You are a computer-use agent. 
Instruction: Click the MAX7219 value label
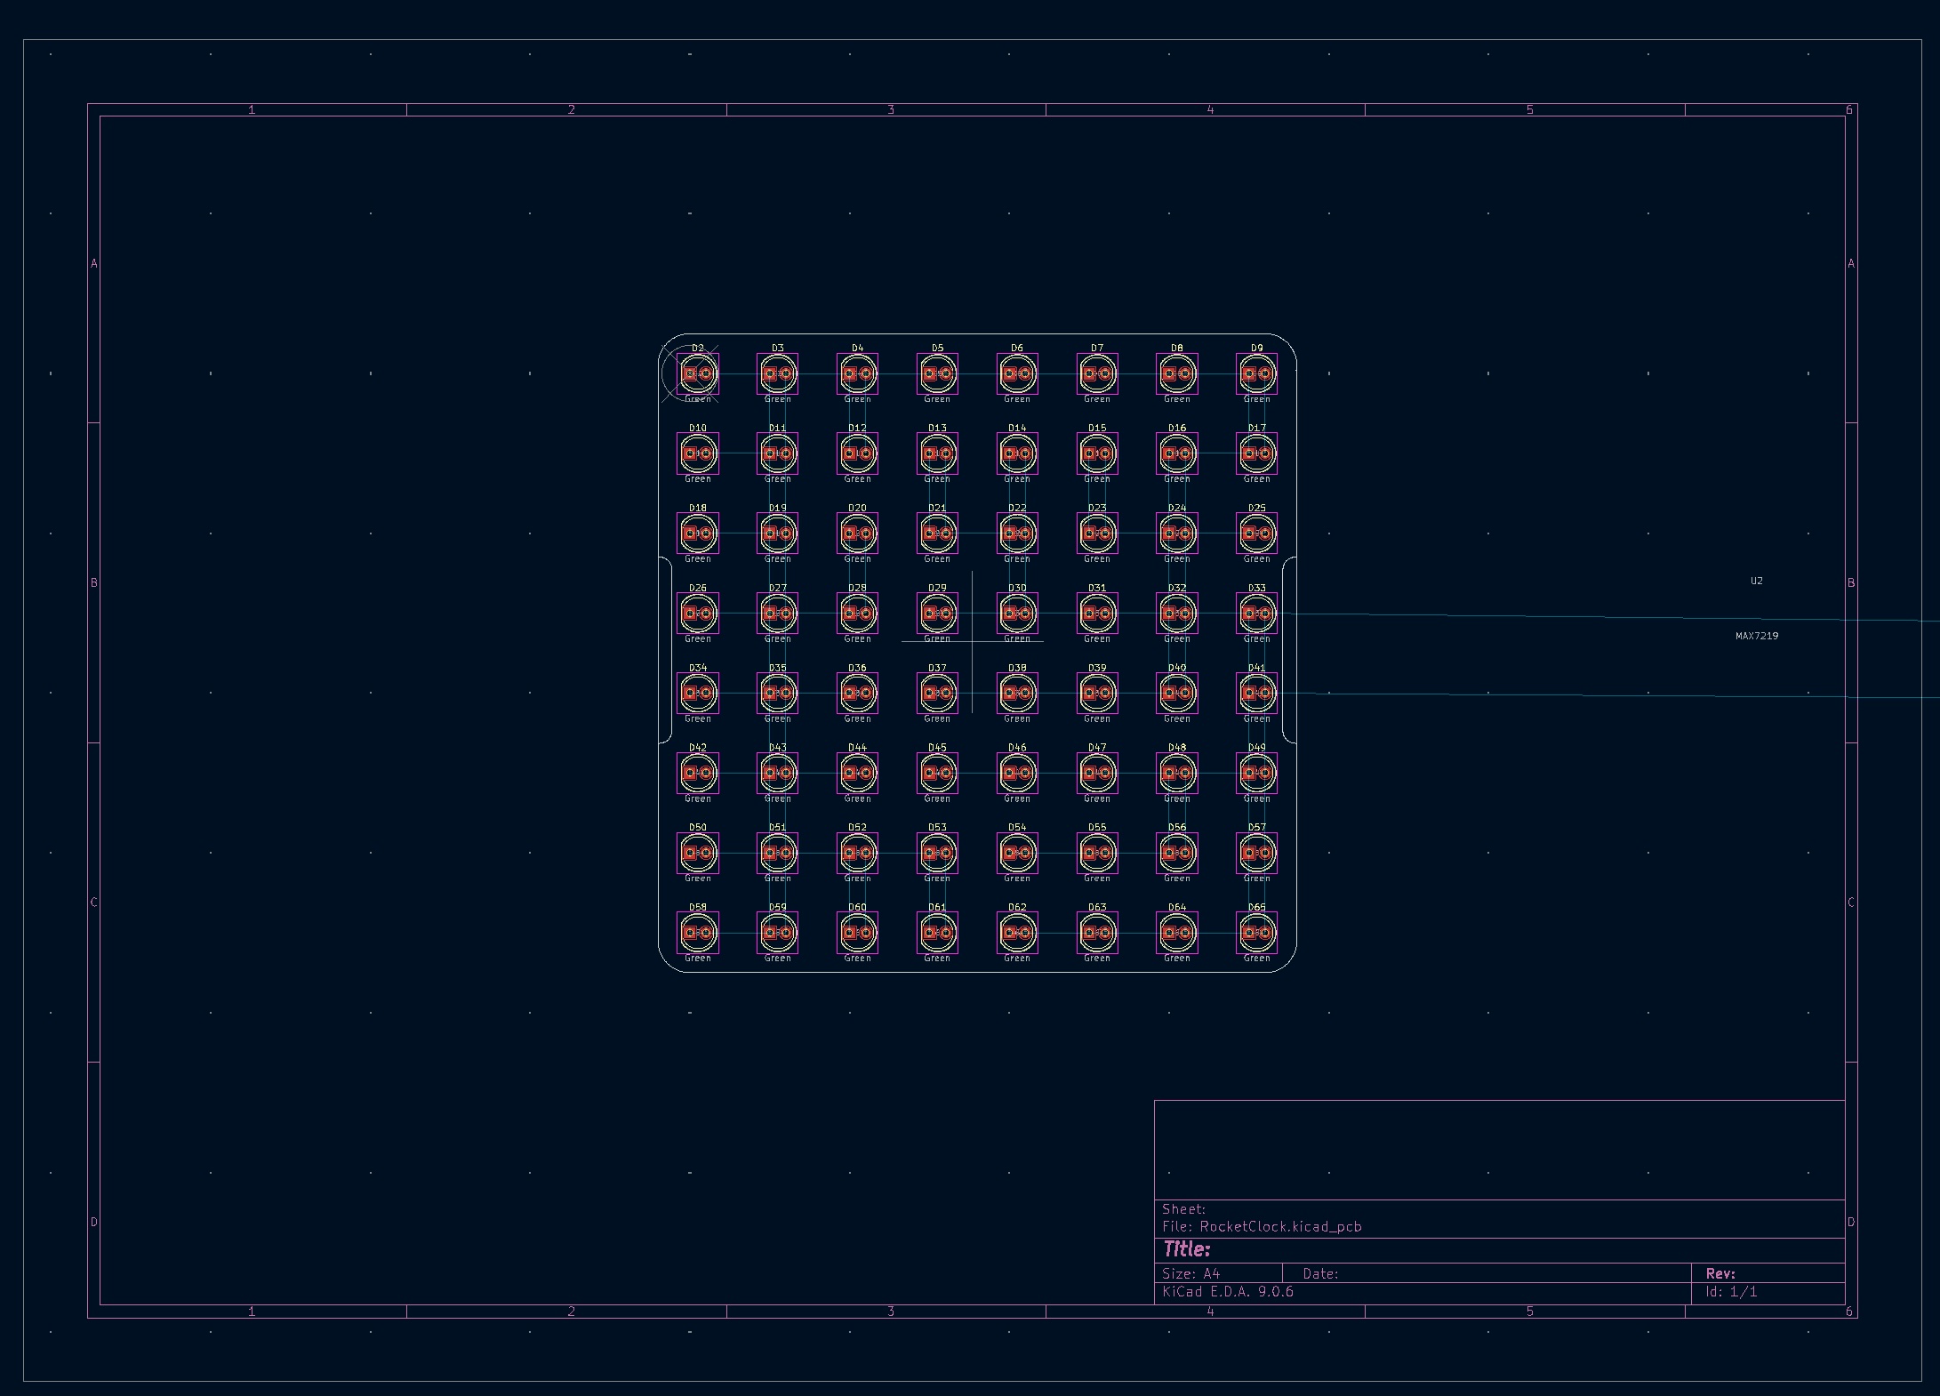1756,637
